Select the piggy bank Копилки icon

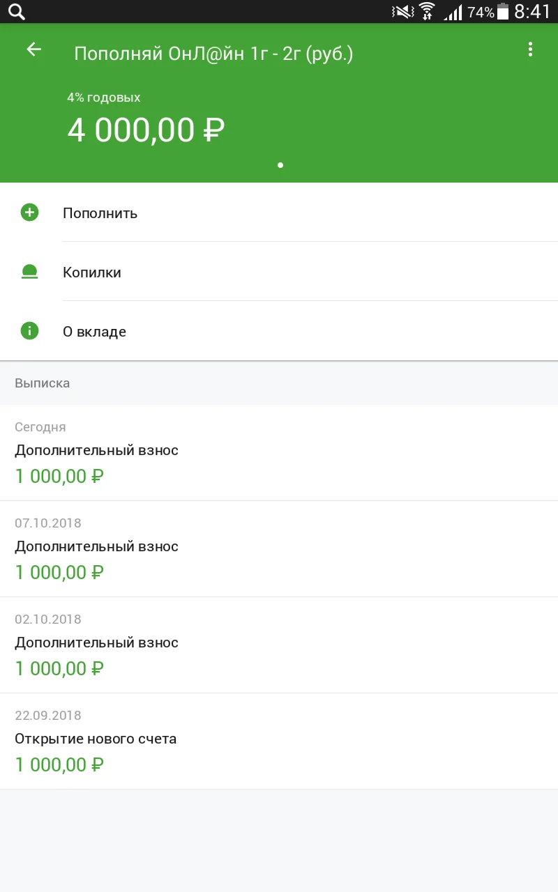(29, 272)
